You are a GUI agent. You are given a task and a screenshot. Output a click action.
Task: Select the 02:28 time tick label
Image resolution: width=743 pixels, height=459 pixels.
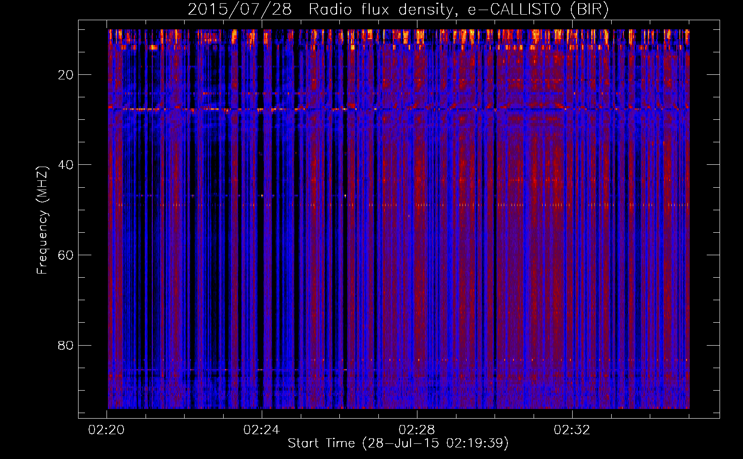click(417, 430)
